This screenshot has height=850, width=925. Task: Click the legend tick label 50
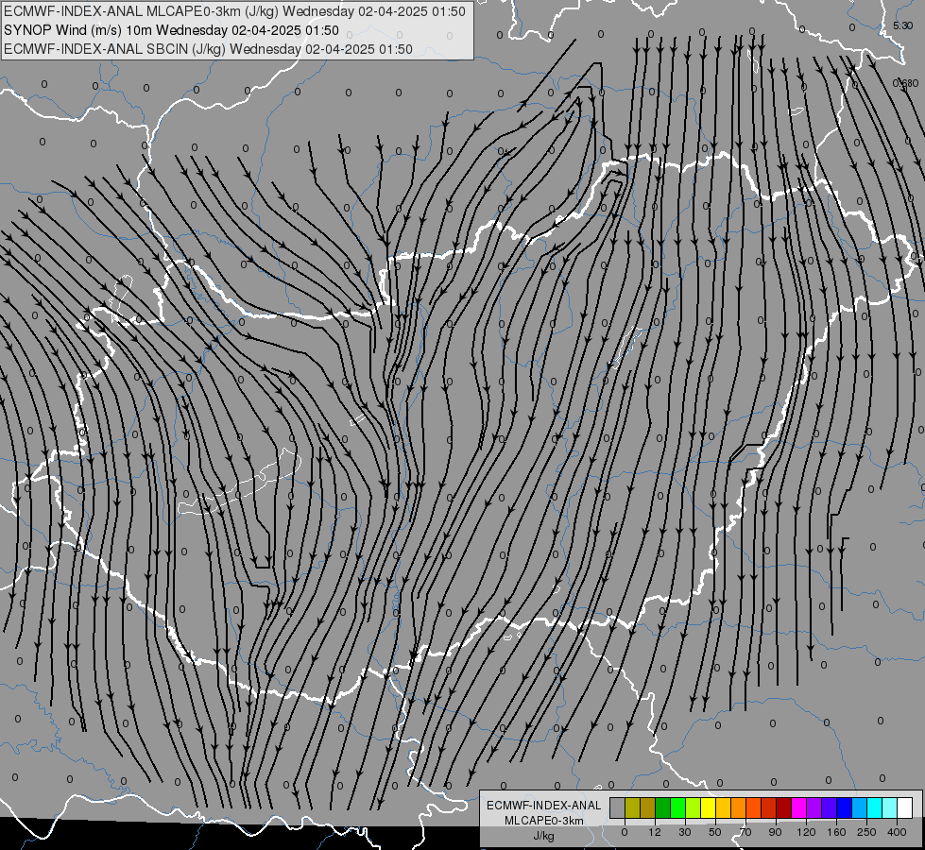point(715,832)
